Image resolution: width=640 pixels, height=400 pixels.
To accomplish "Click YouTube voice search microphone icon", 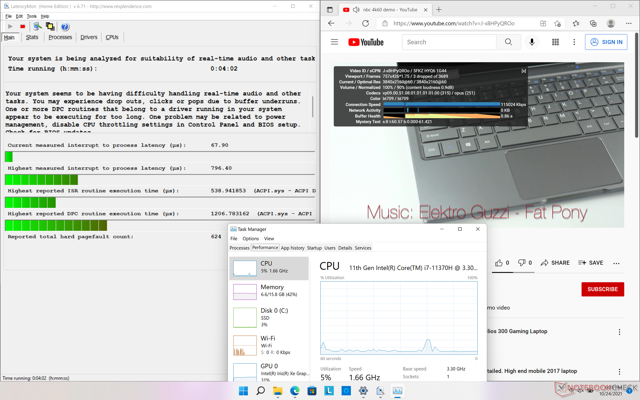I will [532, 42].
